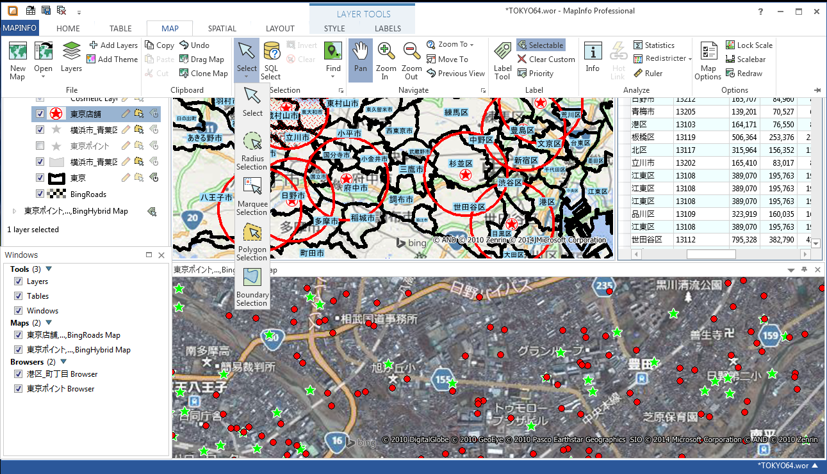Activate the Info tool
This screenshot has width=827, height=474.
(x=593, y=58)
